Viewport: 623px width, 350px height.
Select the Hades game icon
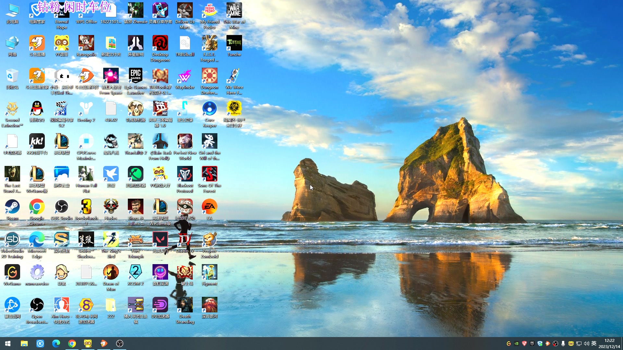(x=111, y=210)
